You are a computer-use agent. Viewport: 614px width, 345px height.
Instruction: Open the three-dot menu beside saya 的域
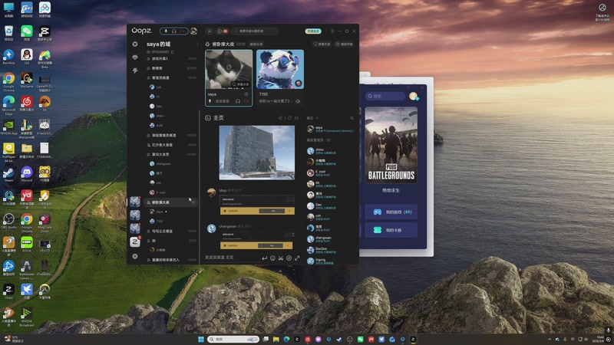[x=197, y=44]
